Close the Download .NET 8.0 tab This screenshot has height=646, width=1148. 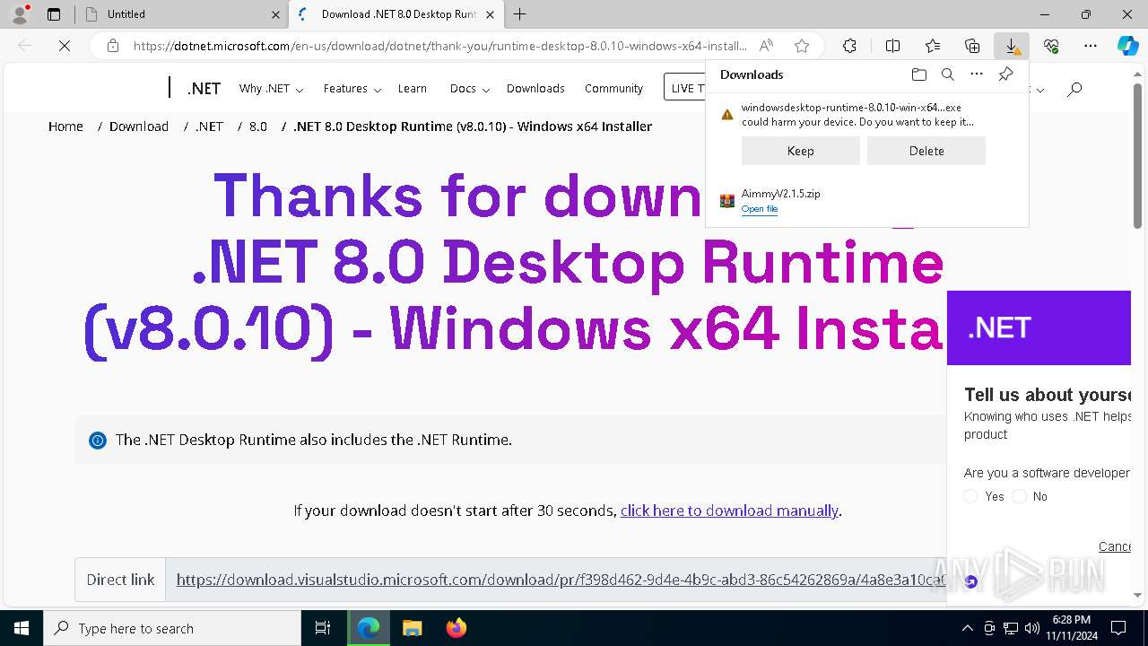click(491, 14)
